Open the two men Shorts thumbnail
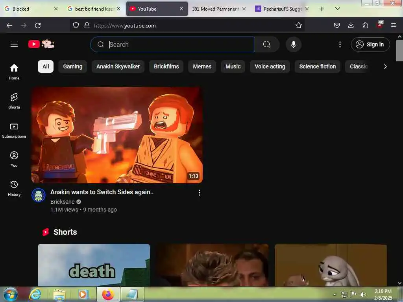Image resolution: width=403 pixels, height=302 pixels. (x=212, y=265)
